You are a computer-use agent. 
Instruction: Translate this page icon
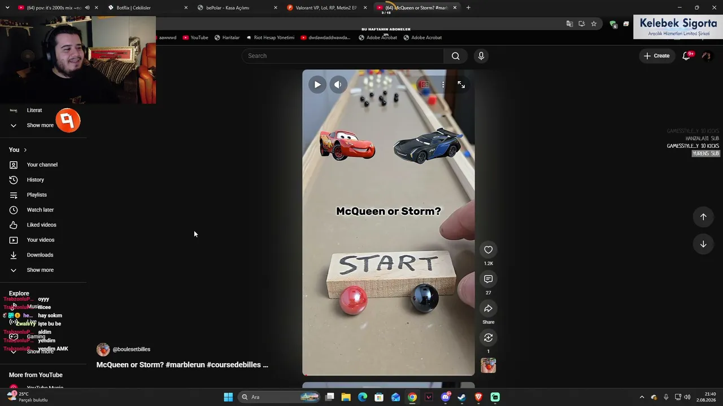569,24
